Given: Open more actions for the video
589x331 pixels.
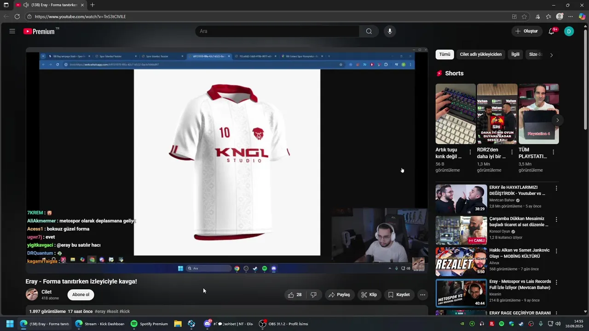Looking at the screenshot, I should click(x=422, y=295).
